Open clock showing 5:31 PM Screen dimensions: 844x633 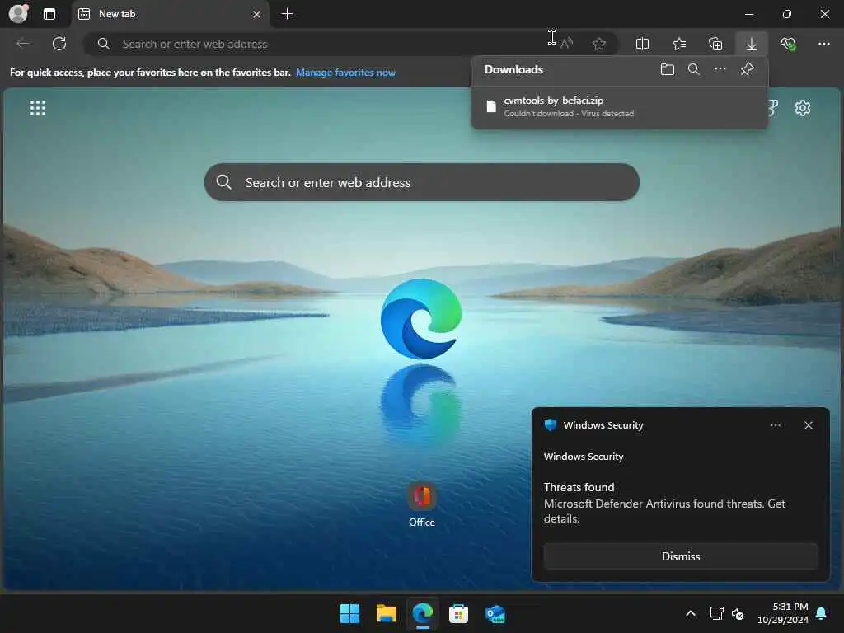[x=783, y=613]
